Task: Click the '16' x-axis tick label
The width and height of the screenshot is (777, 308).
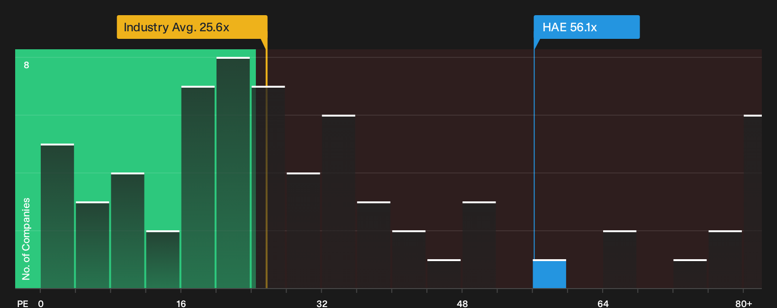Action: [181, 304]
